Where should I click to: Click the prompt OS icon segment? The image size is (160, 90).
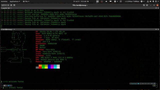4,85
